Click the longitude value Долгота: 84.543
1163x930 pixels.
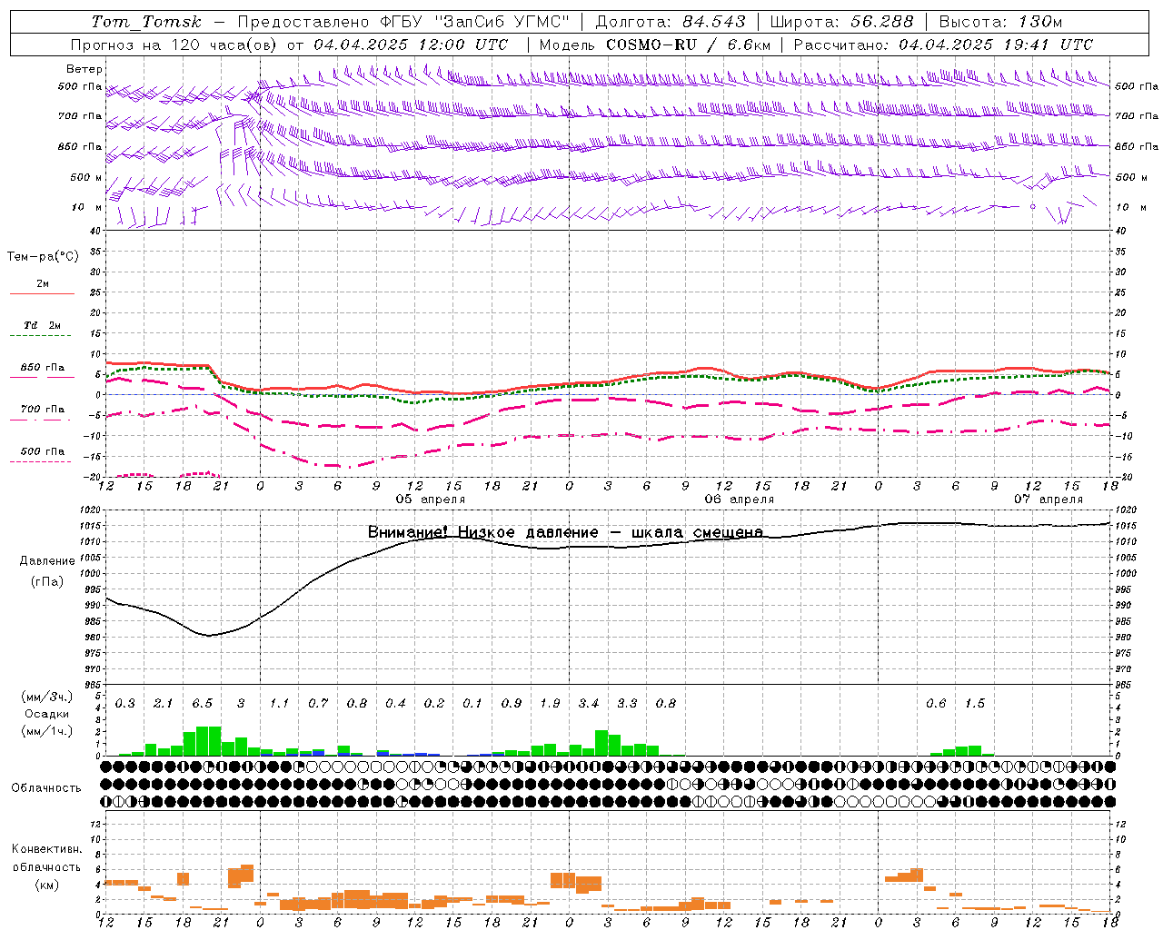[x=671, y=22]
